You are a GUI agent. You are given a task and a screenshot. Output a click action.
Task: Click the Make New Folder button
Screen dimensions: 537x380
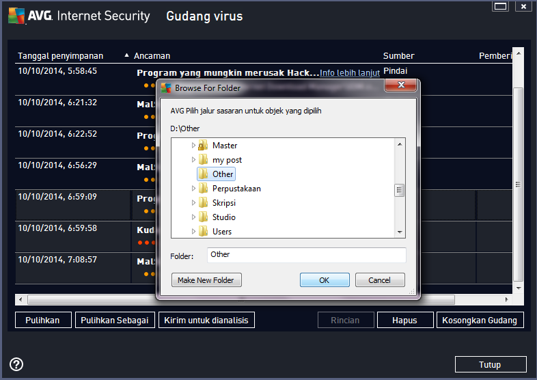point(206,280)
